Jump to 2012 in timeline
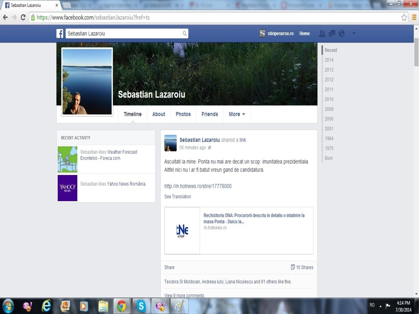Viewport: 419px width, 314px height. tap(329, 80)
